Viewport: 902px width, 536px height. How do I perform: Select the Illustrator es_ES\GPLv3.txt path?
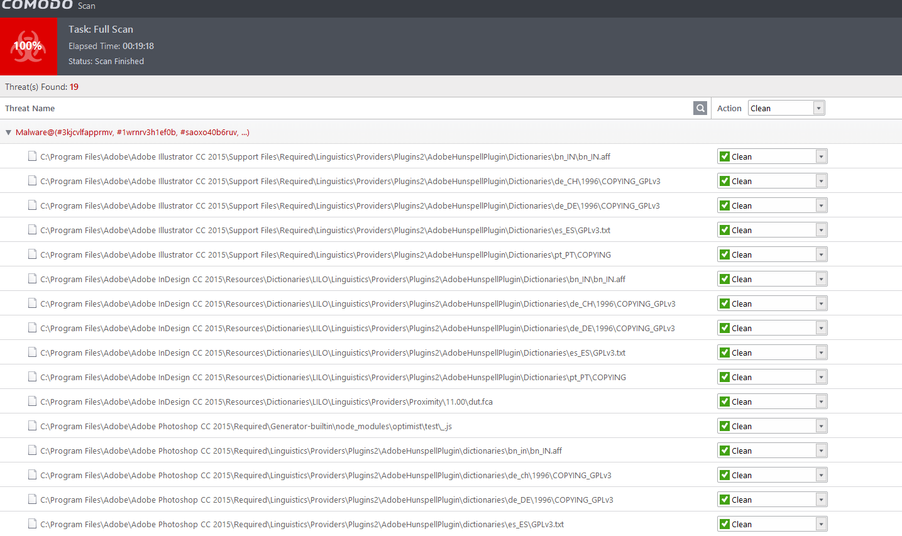point(326,231)
